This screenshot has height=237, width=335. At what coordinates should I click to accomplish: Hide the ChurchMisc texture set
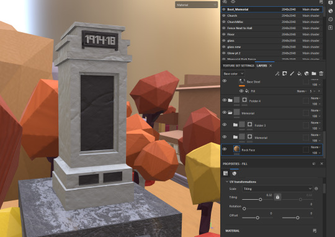[224, 22]
